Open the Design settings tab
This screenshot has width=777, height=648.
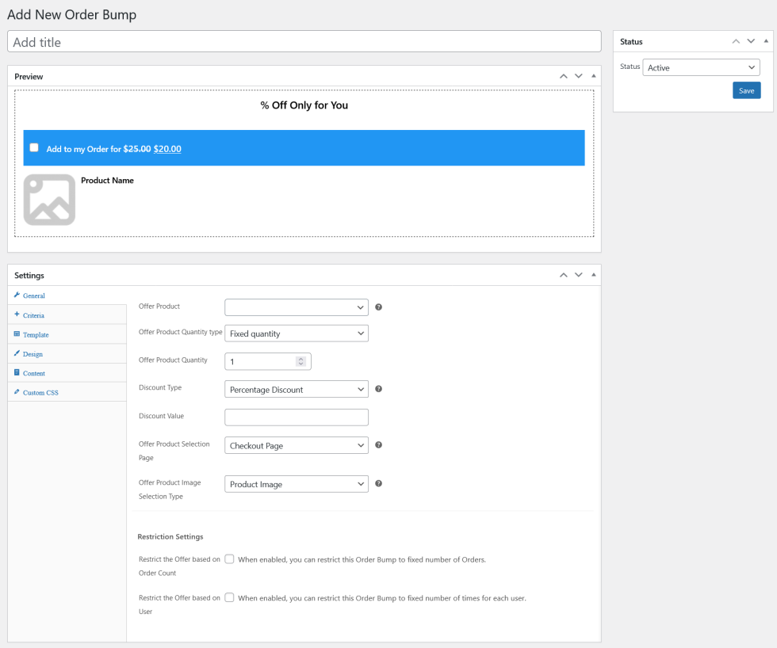(x=33, y=354)
